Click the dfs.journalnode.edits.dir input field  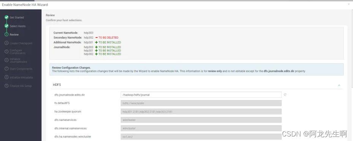[x=201, y=95]
